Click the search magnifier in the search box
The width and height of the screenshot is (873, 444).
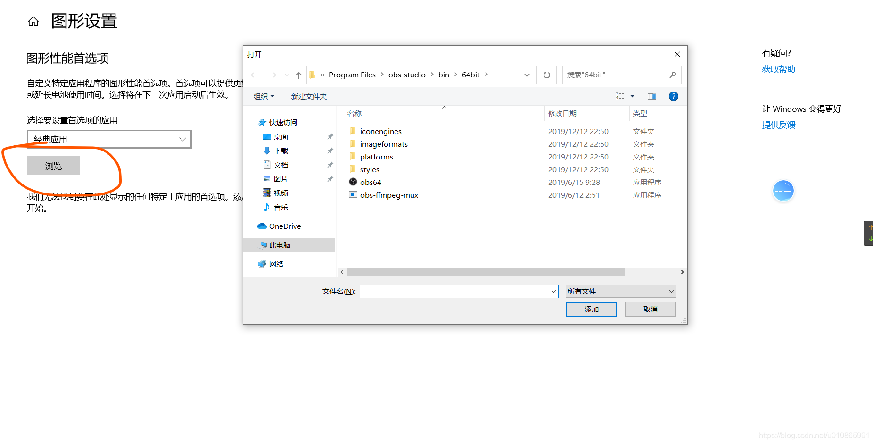674,75
